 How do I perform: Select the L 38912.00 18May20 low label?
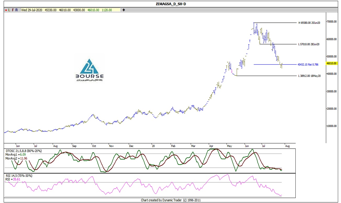tap(309, 76)
